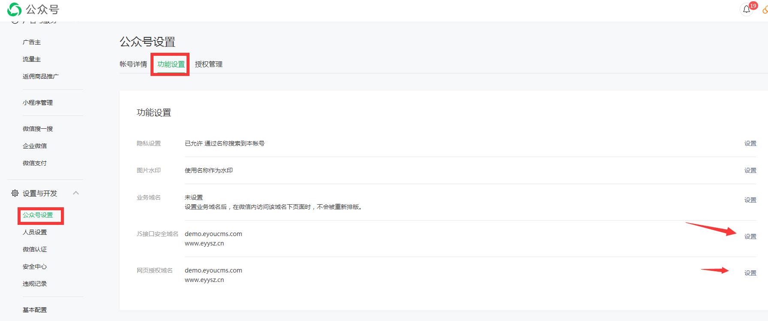Click 设置 link for 图片水印
This screenshot has height=321, width=768.
tap(750, 171)
